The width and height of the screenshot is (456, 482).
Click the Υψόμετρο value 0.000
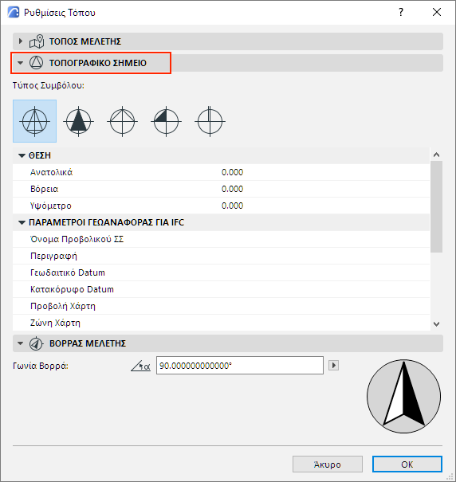(x=232, y=206)
